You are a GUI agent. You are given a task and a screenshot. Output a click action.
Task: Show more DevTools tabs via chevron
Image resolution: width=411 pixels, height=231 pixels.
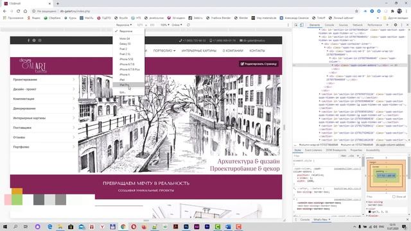point(387,25)
